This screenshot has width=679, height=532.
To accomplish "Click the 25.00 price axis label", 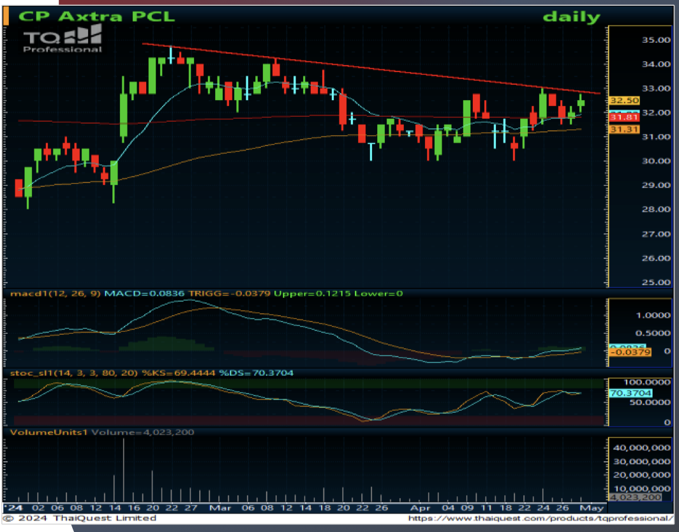I will click(655, 282).
